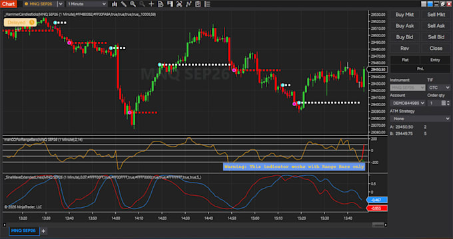This screenshot has height=239, width=453.
Task: Click the Entry price display
Action: tap(435, 60)
